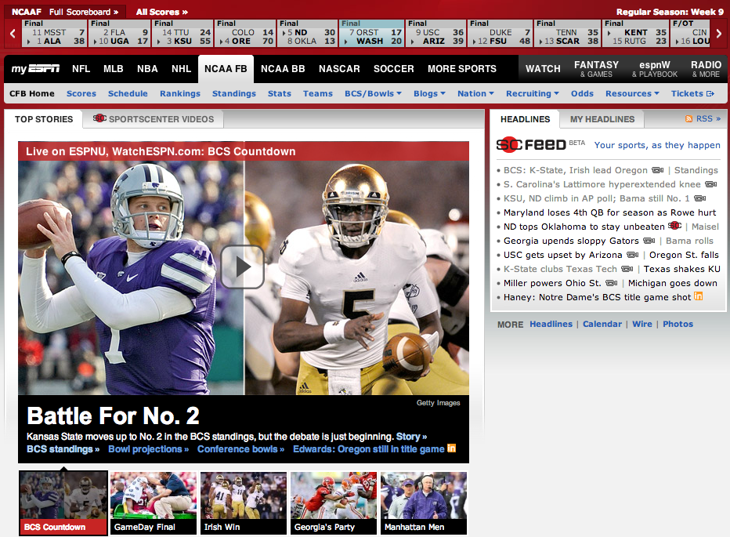Open Conference bowls link
This screenshot has width=730, height=537.
[240, 449]
